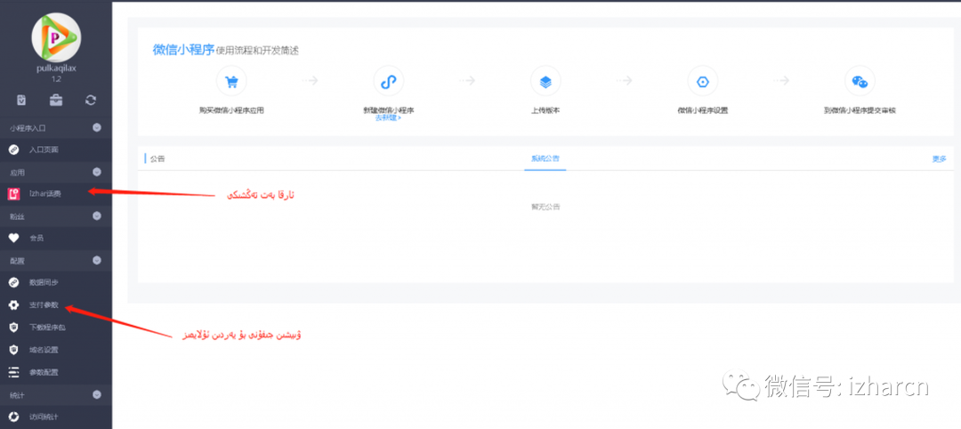Click the pulkaqilax app logo avatar
961x429 pixels.
click(56, 38)
